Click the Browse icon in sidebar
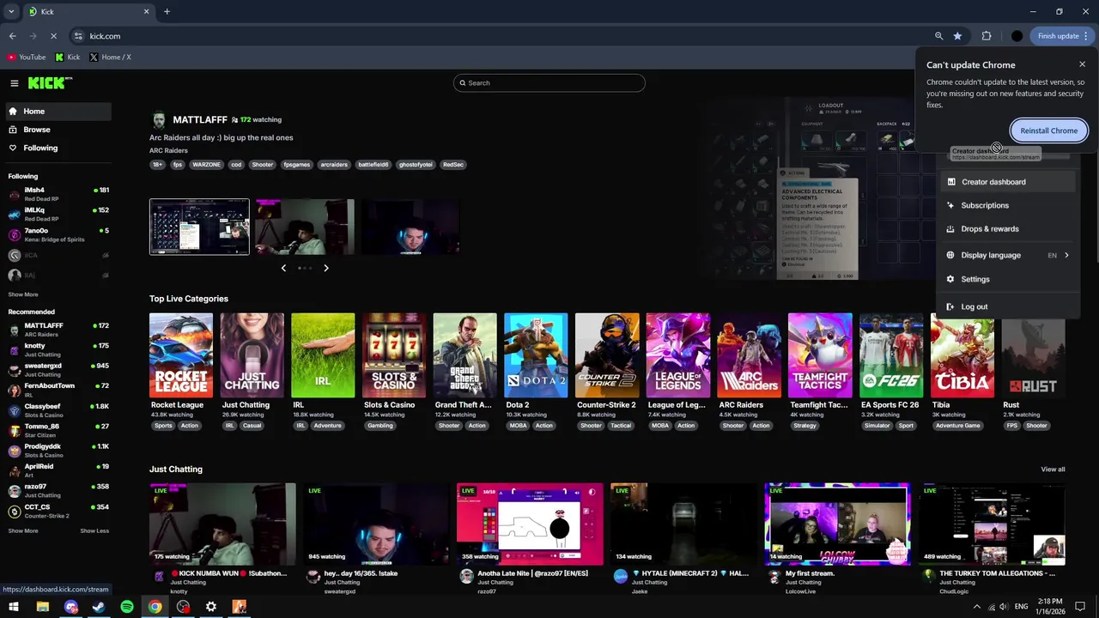Image resolution: width=1099 pixels, height=618 pixels. pos(13,130)
